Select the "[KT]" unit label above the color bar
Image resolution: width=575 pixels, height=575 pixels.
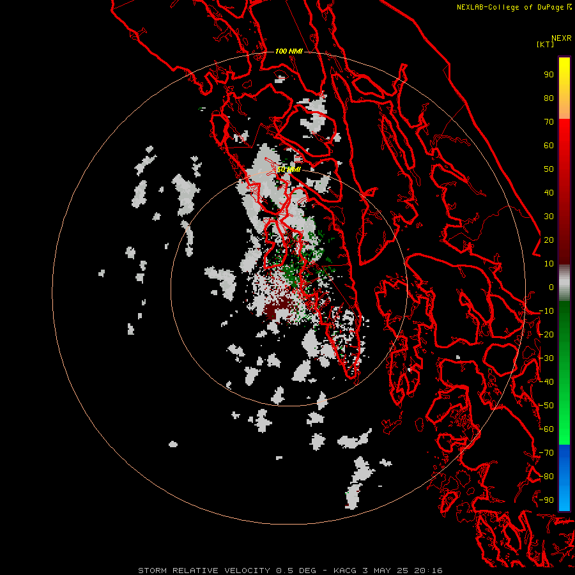pyautogui.click(x=545, y=44)
